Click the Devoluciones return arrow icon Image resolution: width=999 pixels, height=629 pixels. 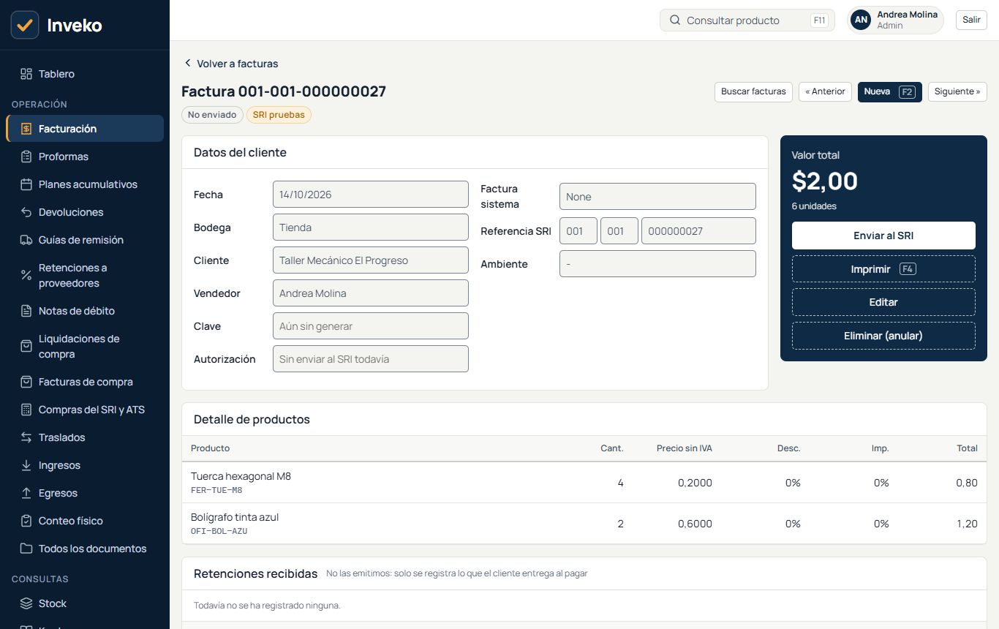tap(26, 212)
